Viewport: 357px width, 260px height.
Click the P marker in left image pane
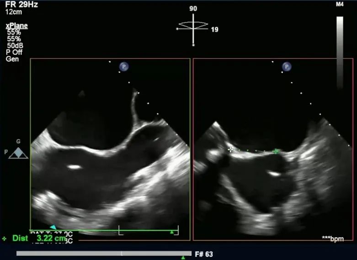[x=124, y=67]
